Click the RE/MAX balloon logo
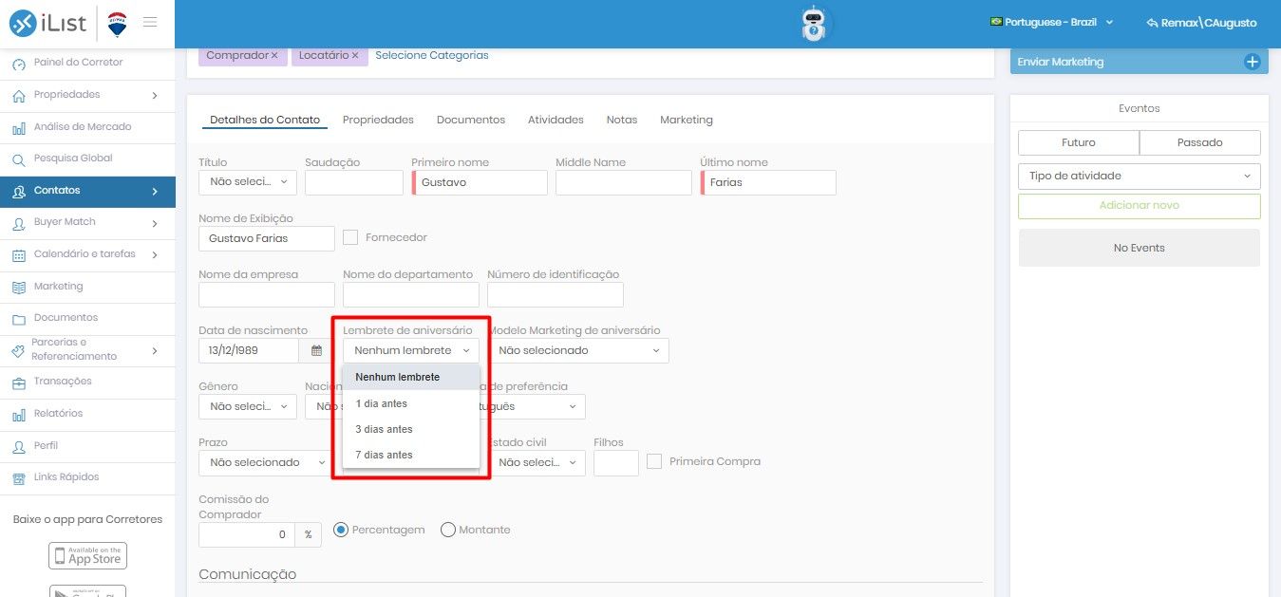 pos(118,24)
